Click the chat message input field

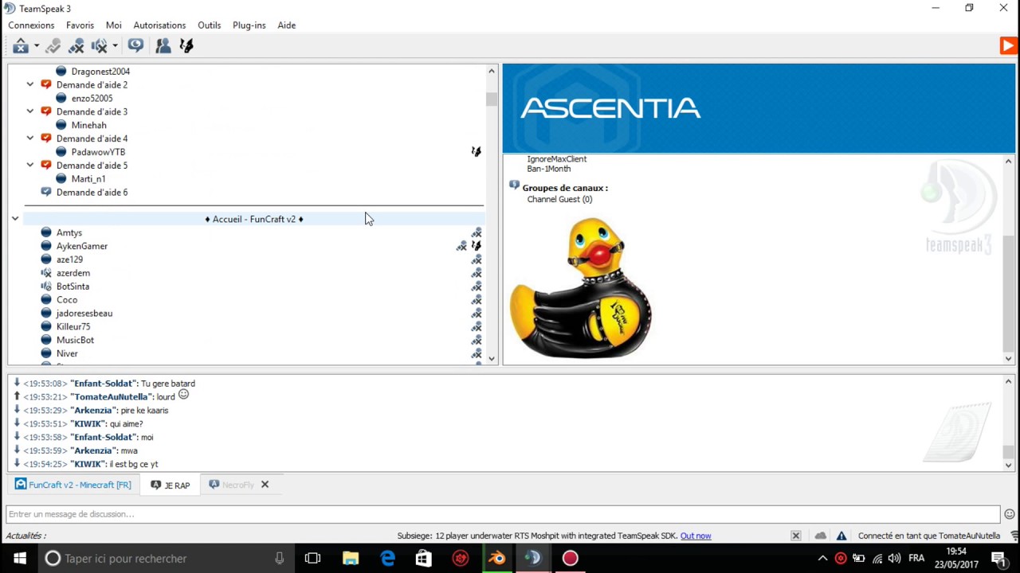(503, 514)
